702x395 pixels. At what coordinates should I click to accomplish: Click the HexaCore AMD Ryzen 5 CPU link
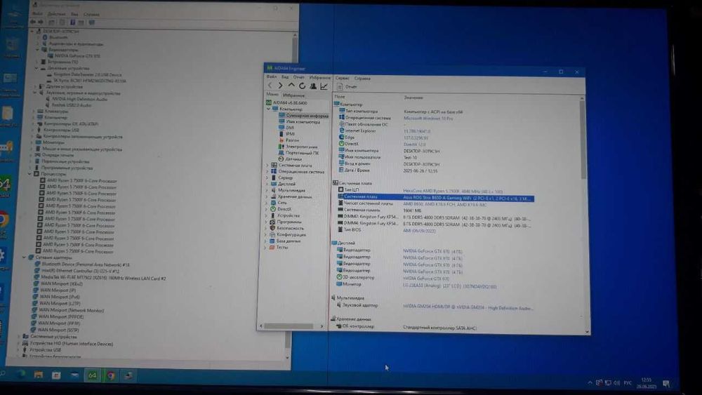452,191
